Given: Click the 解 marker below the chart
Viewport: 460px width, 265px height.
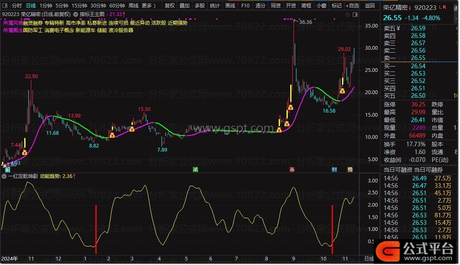Looking at the screenshot, I should (x=7, y=169).
